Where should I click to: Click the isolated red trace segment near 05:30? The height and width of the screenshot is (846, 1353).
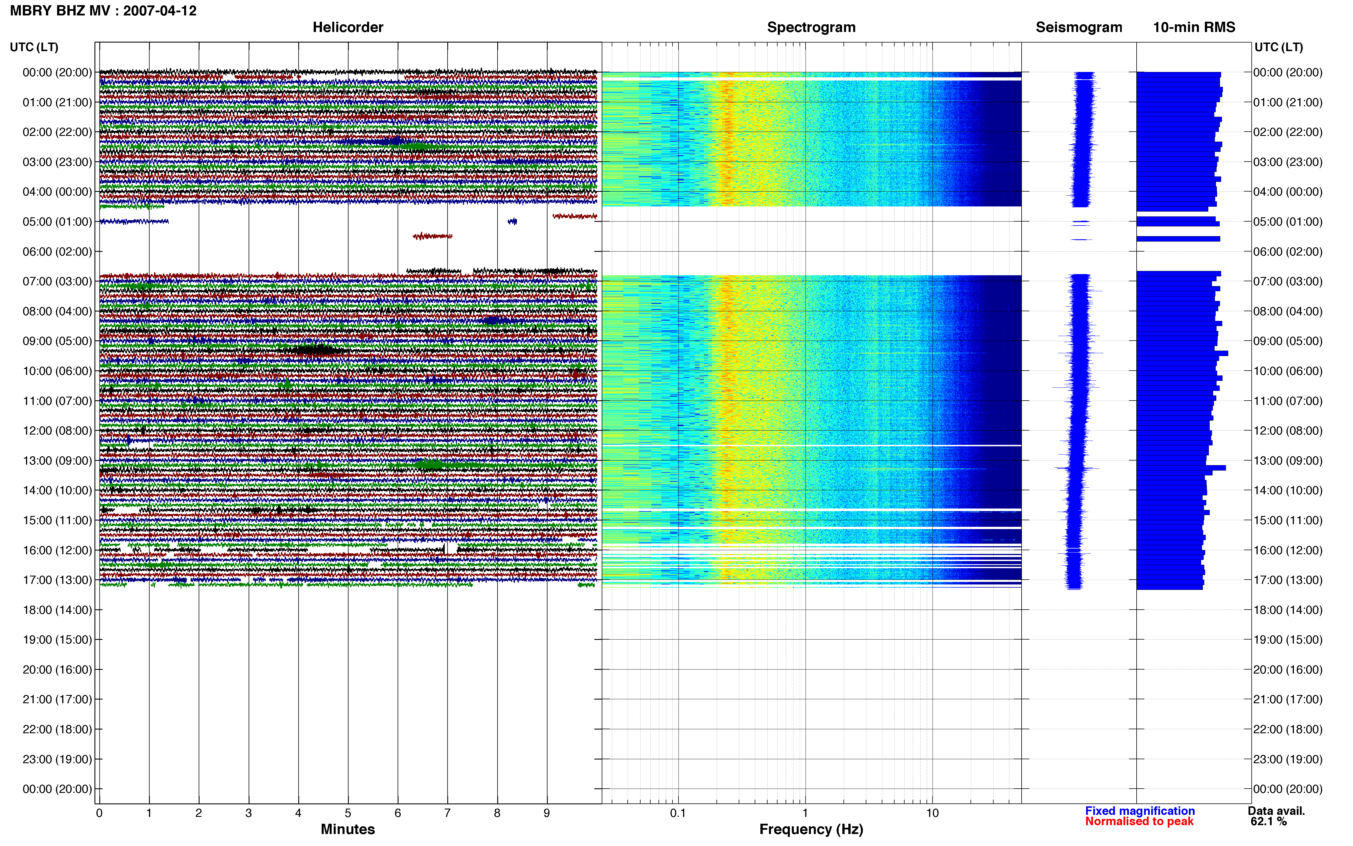click(432, 236)
